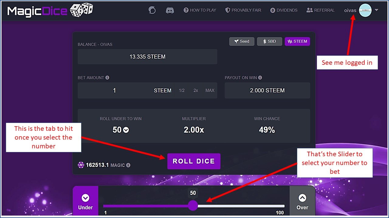Click the 49% win chance value
Screen dimensions: 389x218
267,130
